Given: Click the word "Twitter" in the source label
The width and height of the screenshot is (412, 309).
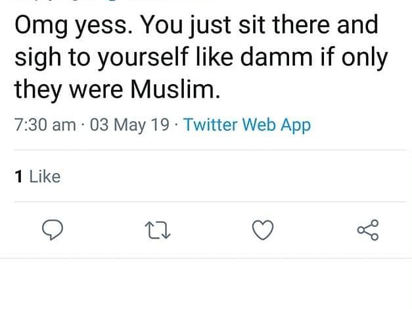Looking at the screenshot, I should [x=210, y=125].
